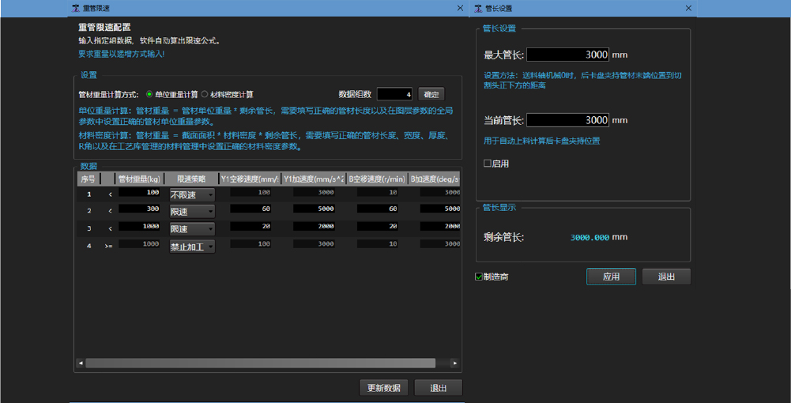Click the 管长设置 window title icon
791x403 pixels.
476,8
